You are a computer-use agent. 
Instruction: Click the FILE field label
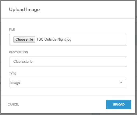coord(12,29)
